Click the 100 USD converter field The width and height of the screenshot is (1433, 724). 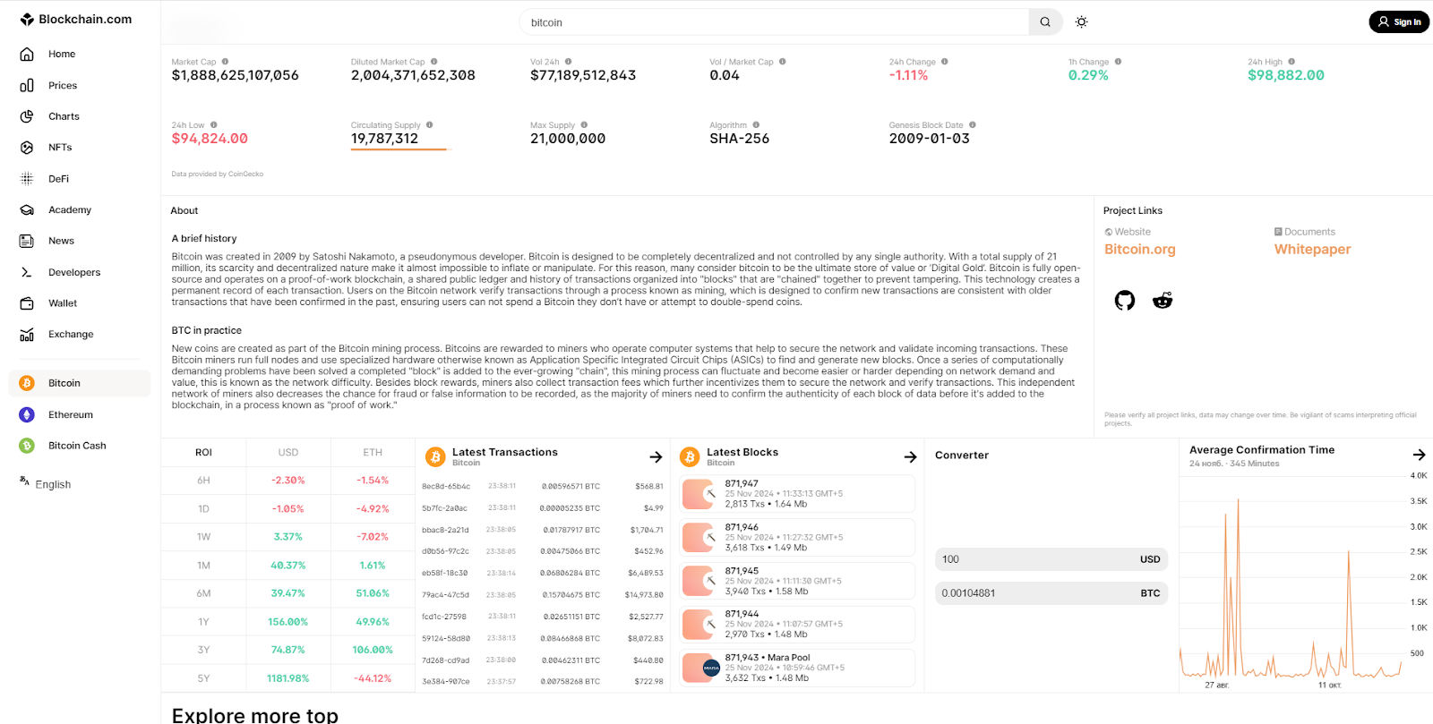[x=1051, y=559]
